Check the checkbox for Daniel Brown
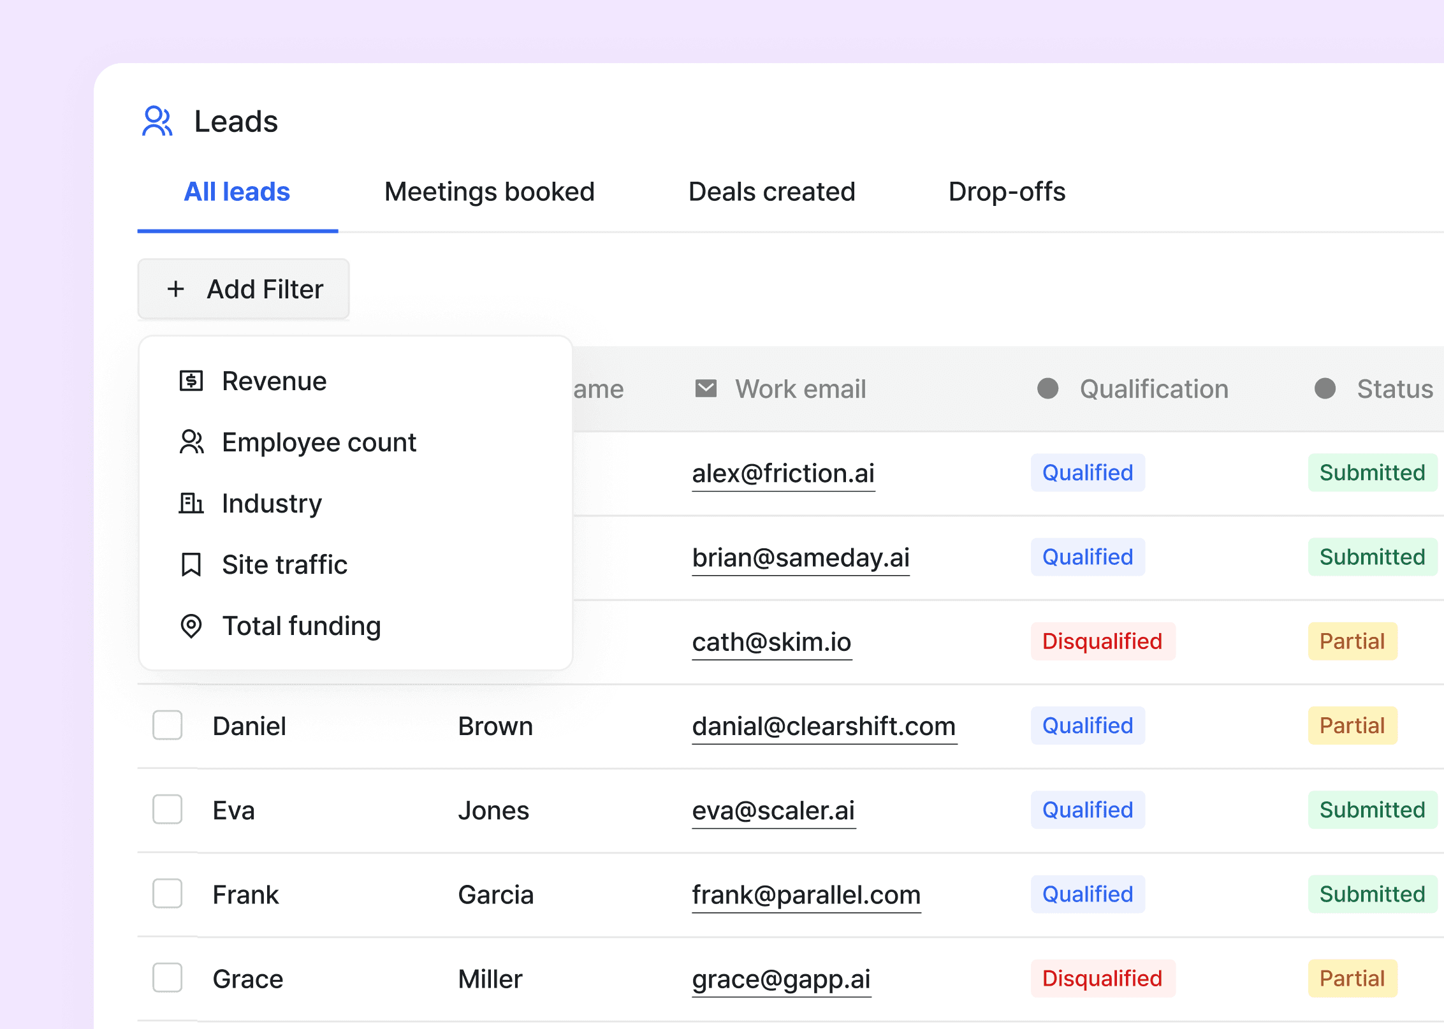The width and height of the screenshot is (1444, 1029). tap(167, 726)
